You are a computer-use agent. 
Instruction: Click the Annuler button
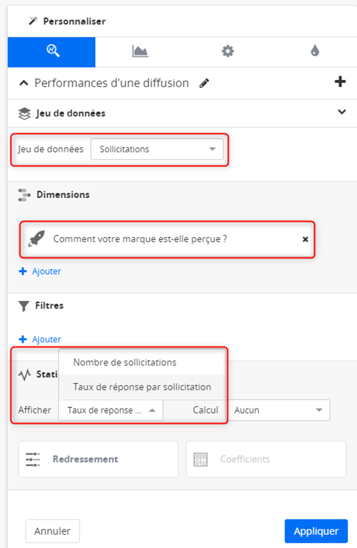point(52,531)
